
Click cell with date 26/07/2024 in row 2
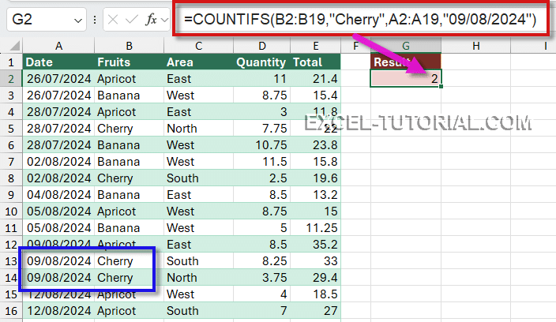(58, 79)
